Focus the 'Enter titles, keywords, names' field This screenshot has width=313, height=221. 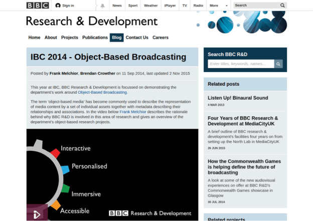[x=241, y=64]
